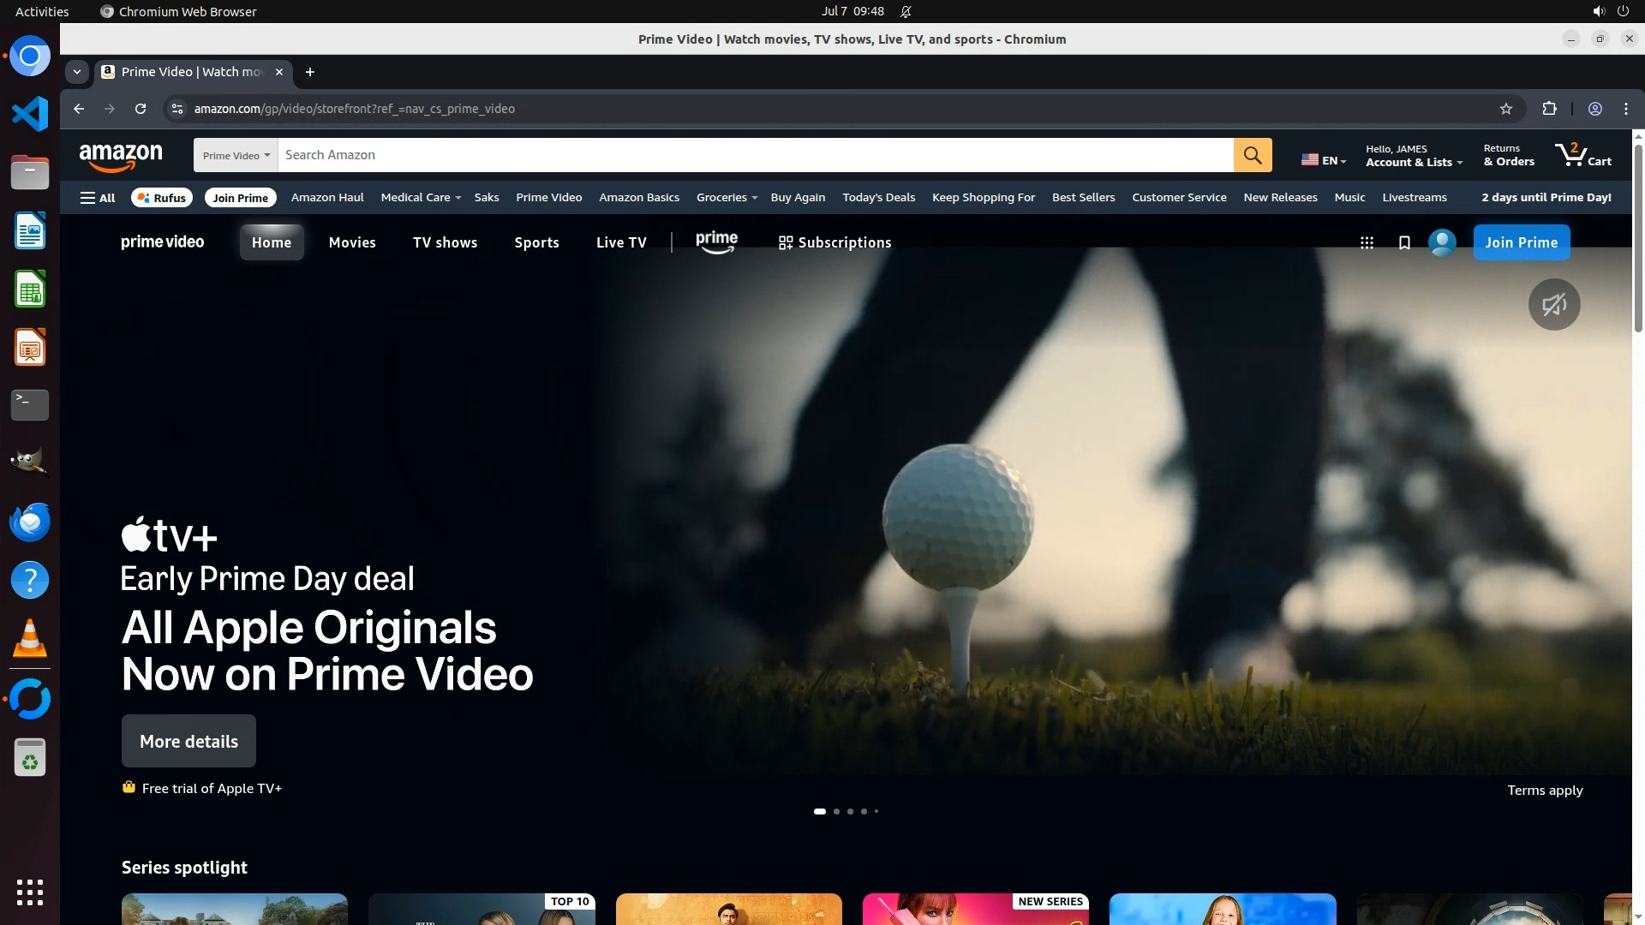
Task: Open the shopping cart icon
Action: coord(1582,155)
